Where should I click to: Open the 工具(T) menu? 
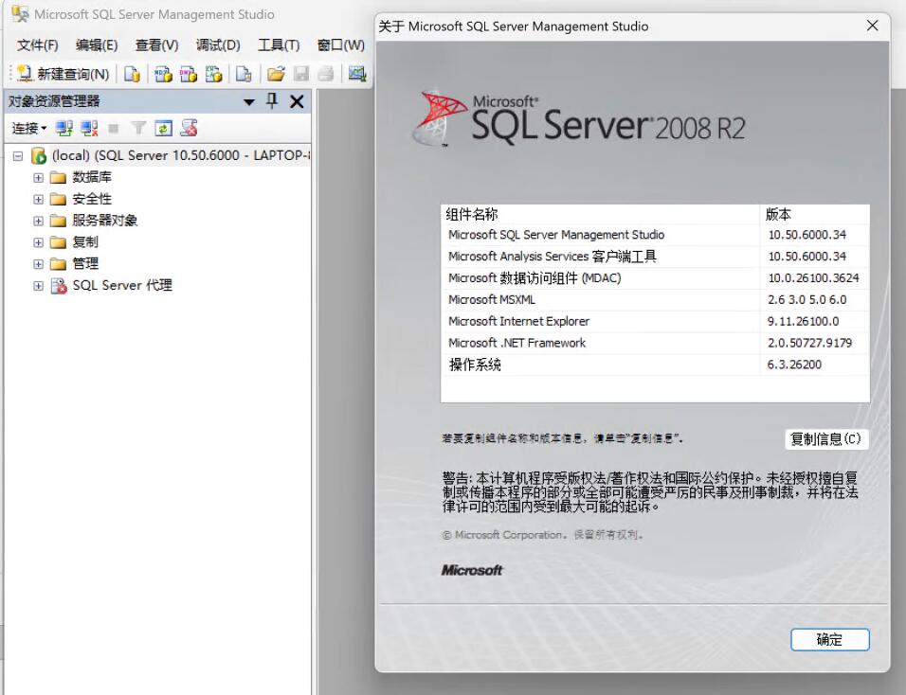[278, 45]
